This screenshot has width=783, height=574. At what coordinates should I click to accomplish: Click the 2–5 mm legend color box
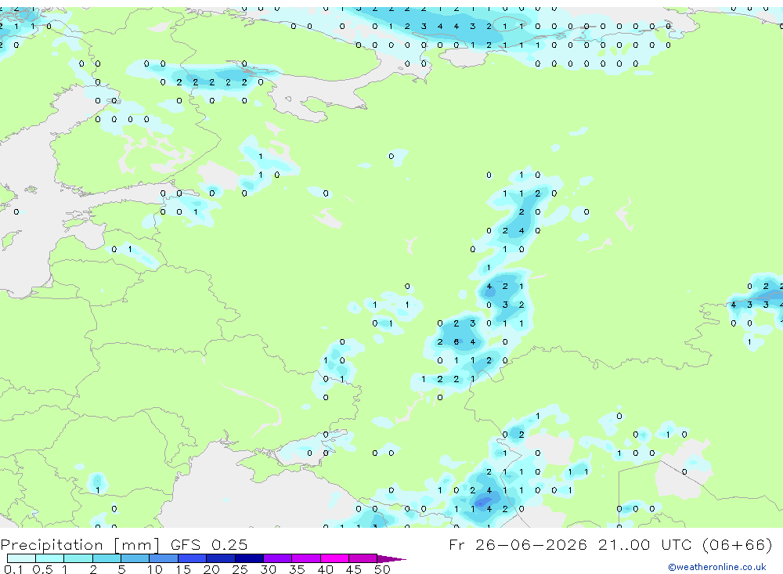point(106,558)
